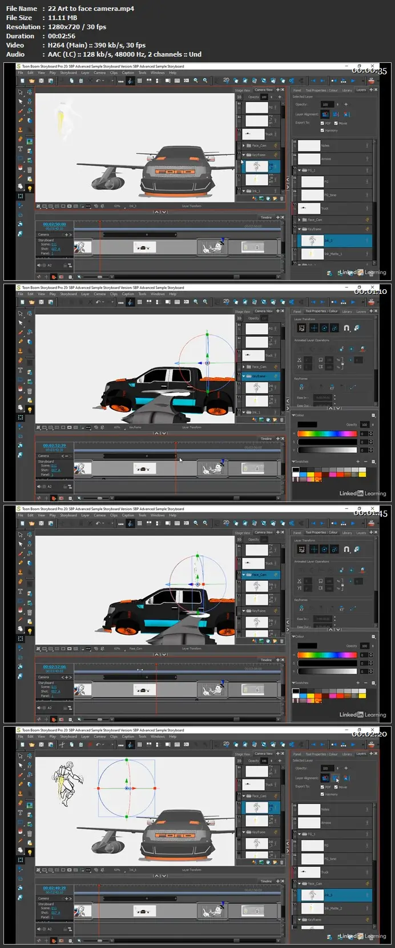The height and width of the screenshot is (948, 395).
Task: Toggle Harmony export checkbox in 00:00:35 frame
Action: (x=323, y=130)
